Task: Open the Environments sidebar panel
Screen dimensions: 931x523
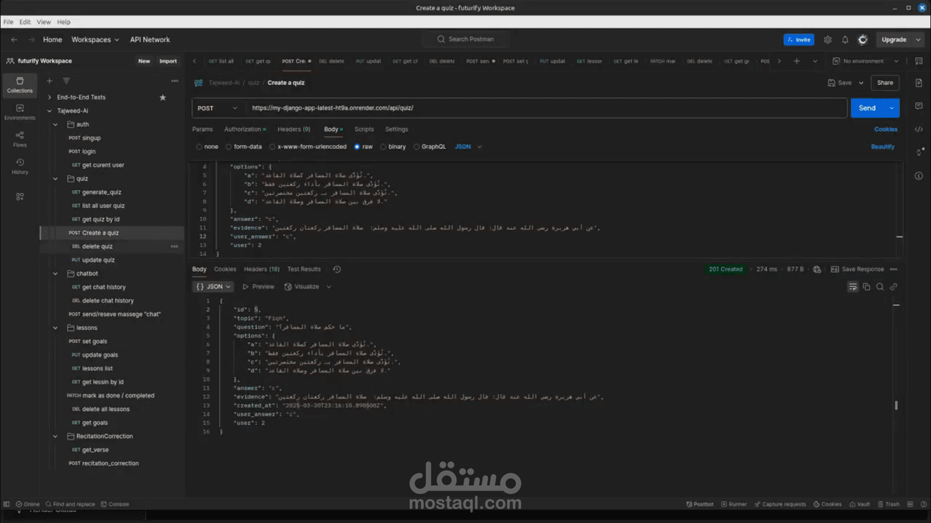Action: [x=19, y=112]
